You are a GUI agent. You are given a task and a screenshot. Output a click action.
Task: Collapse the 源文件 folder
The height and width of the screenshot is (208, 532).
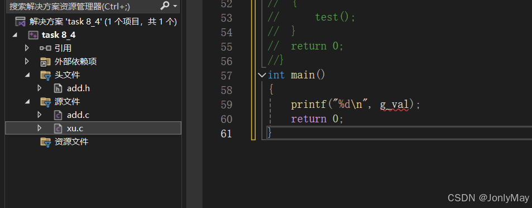point(27,102)
